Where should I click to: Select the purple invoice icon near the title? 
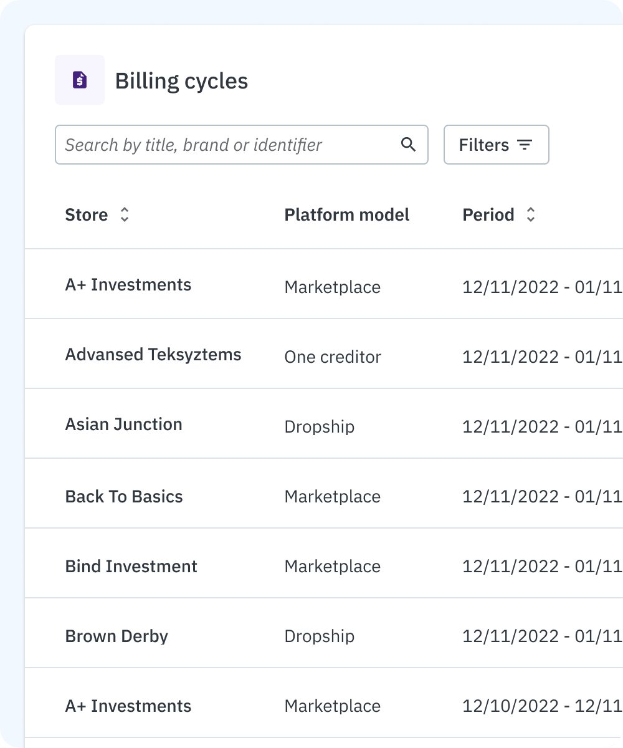click(80, 80)
